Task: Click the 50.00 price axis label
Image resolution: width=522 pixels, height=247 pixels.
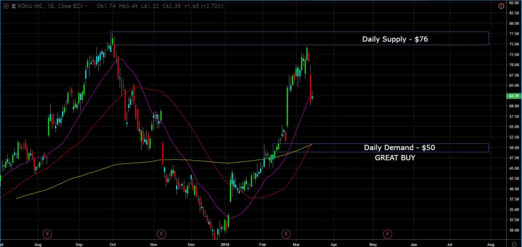Action: (514, 147)
